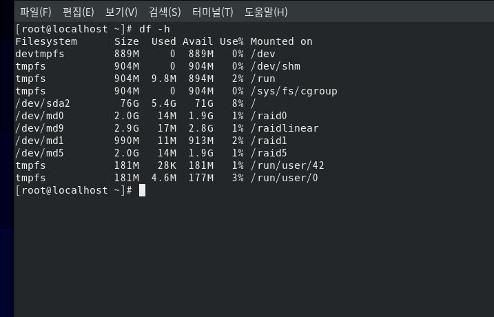
Task: Click the 'Filesystem' column header
Action: [x=46, y=41]
